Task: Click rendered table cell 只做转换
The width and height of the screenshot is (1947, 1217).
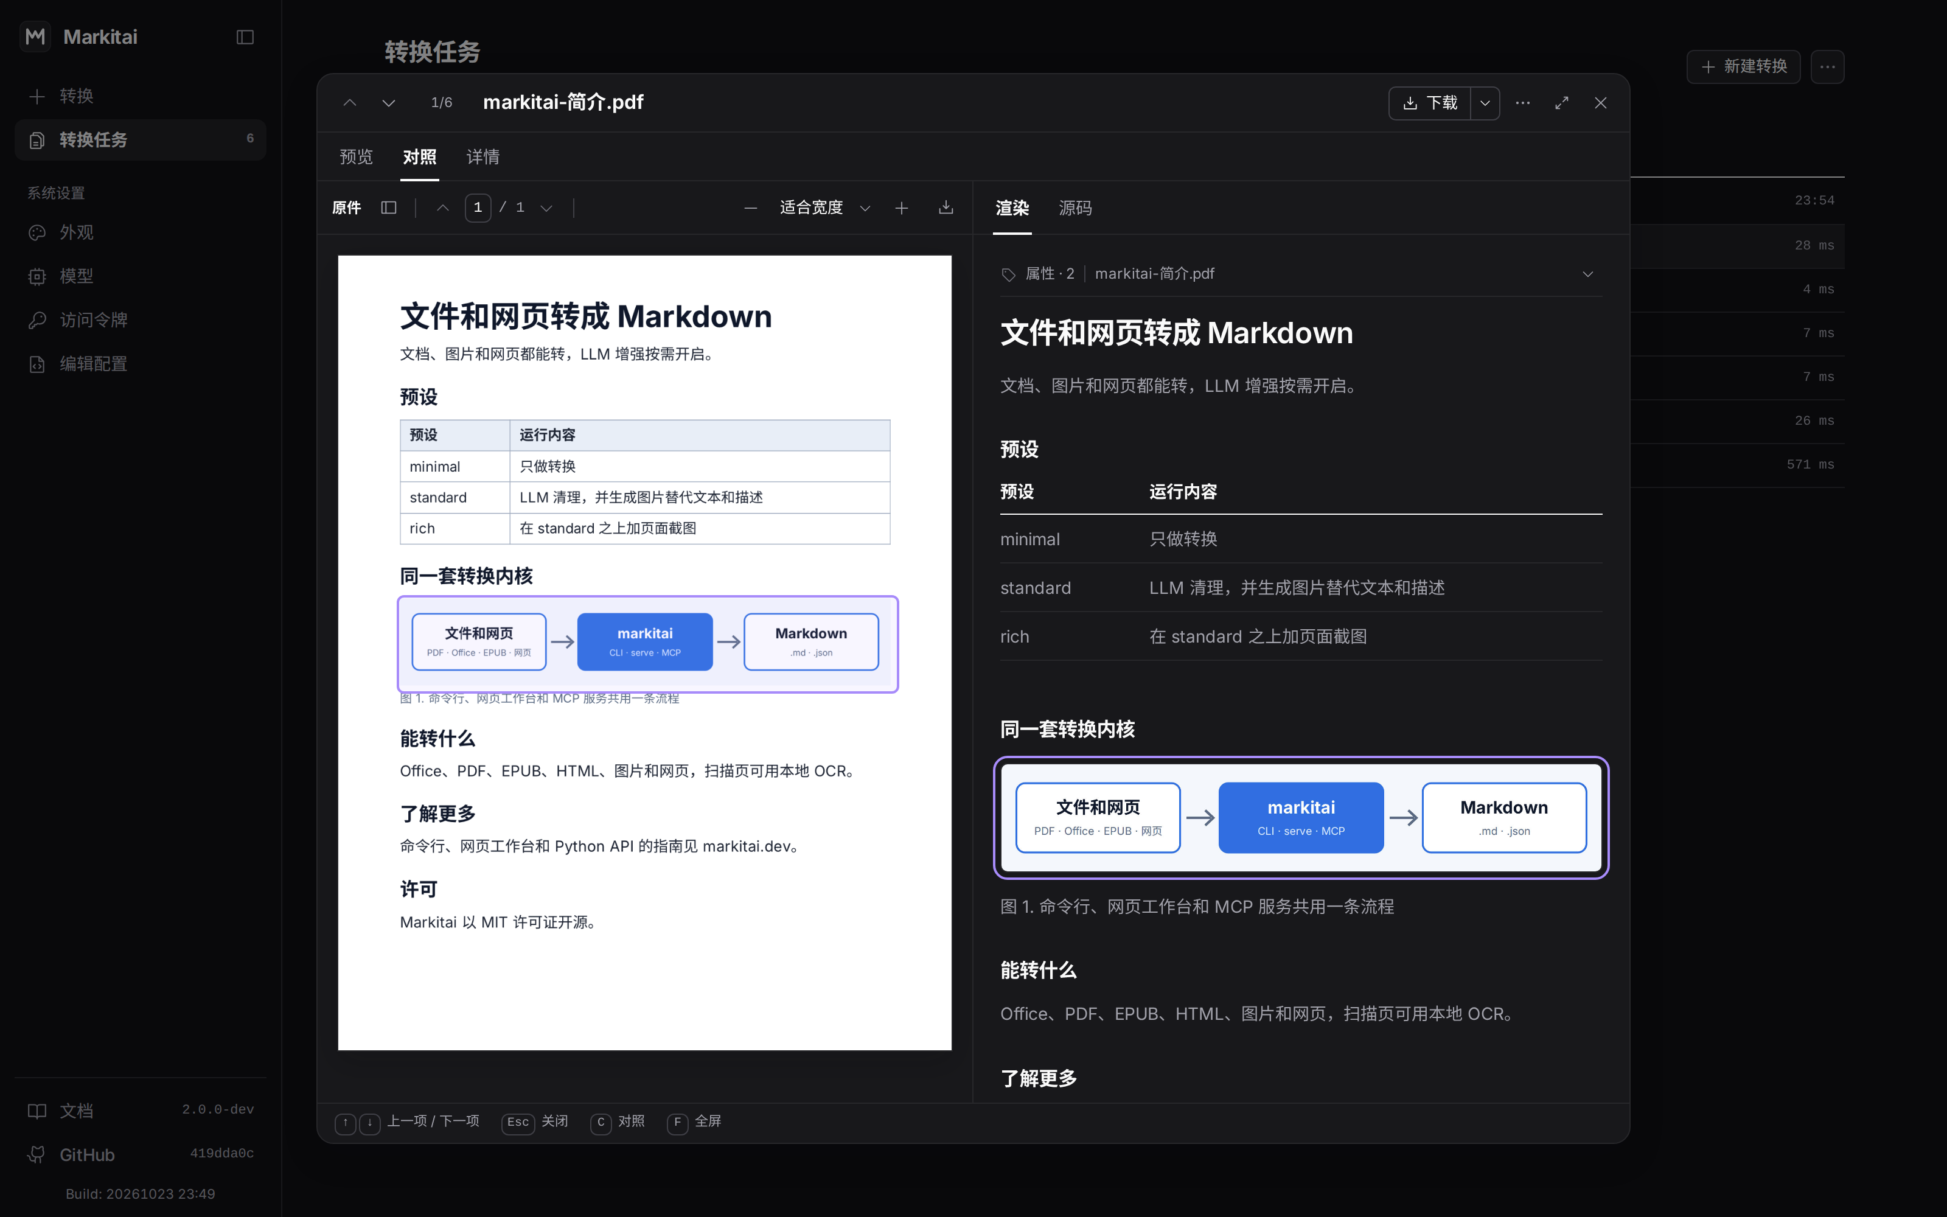Action: click(x=1183, y=539)
